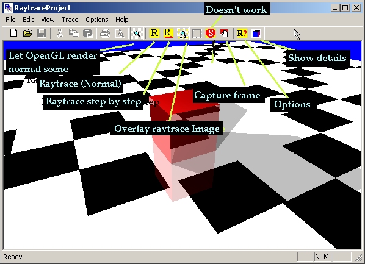Start normal raytrace with yellow R icon
This screenshot has width=365, height=264.
154,33
